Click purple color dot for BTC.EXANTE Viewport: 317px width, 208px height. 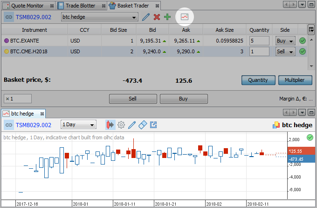[6, 41]
